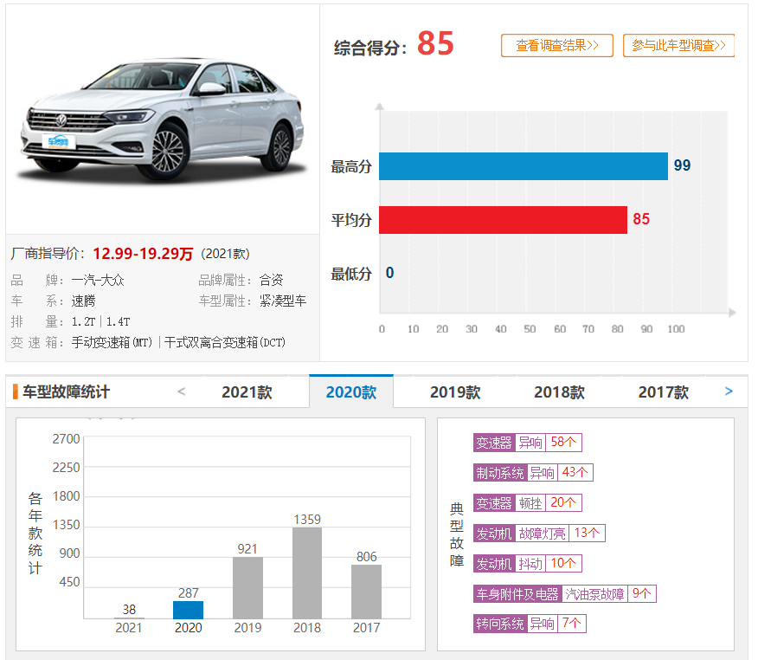Switch to the 2018款 tab

(x=559, y=392)
